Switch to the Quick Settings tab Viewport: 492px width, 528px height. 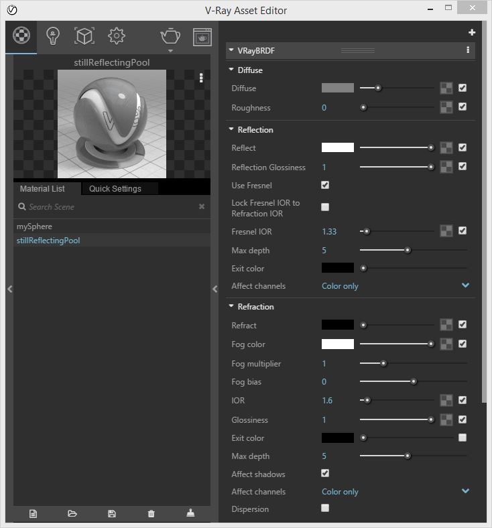(115, 188)
